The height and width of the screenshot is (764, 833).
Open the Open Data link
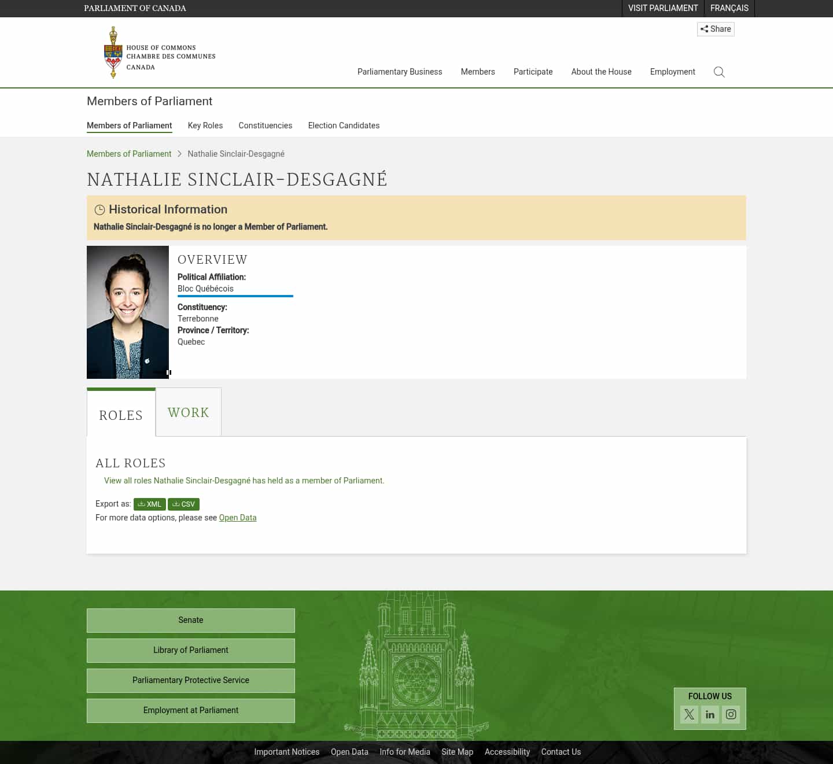(238, 518)
